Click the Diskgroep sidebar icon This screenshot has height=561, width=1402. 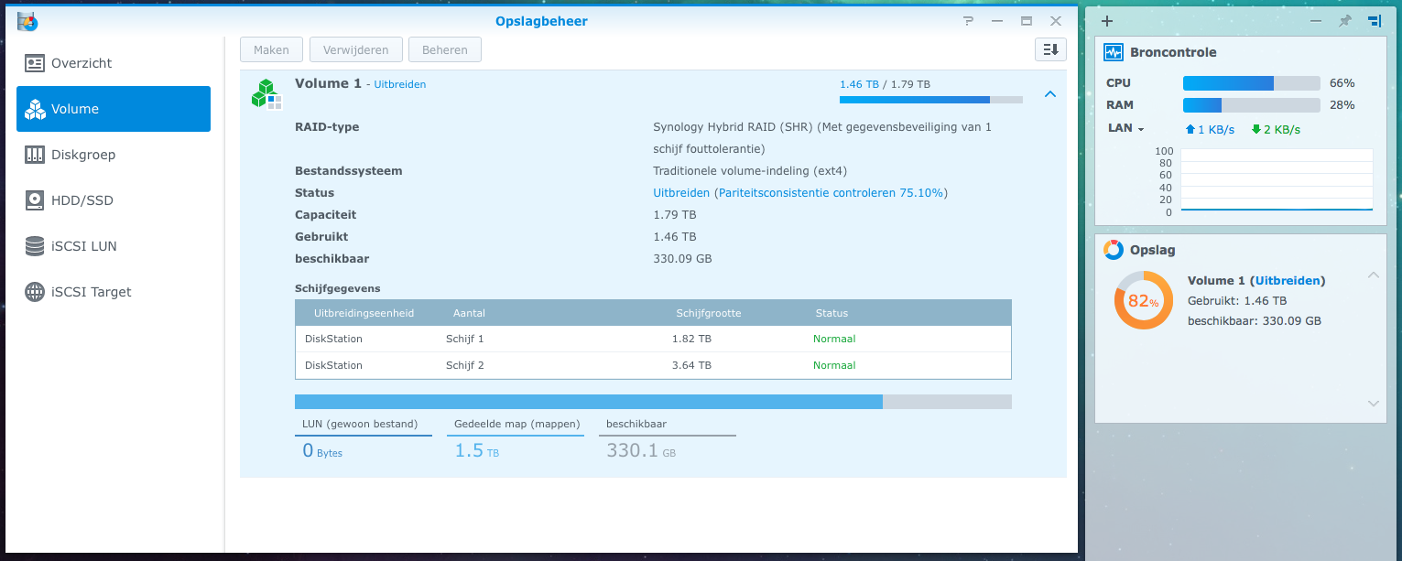point(35,155)
